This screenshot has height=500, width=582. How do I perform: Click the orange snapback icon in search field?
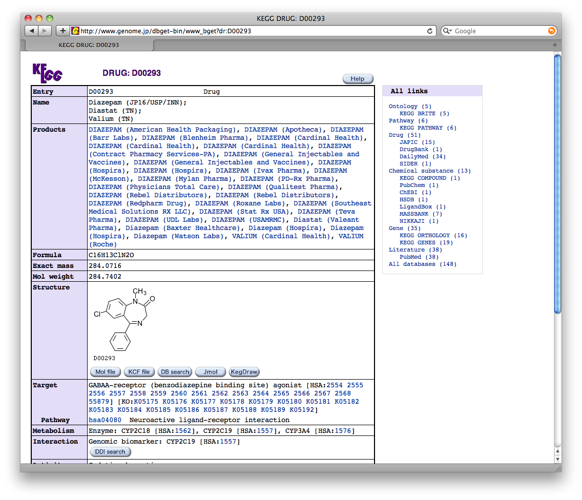(552, 31)
